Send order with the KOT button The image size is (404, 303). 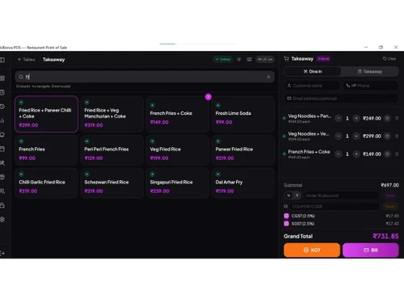(x=312, y=250)
